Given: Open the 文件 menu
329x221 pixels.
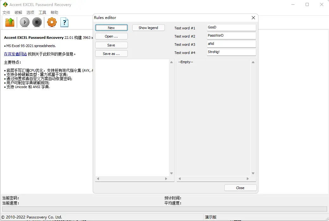Looking at the screenshot, I should tap(6, 13).
